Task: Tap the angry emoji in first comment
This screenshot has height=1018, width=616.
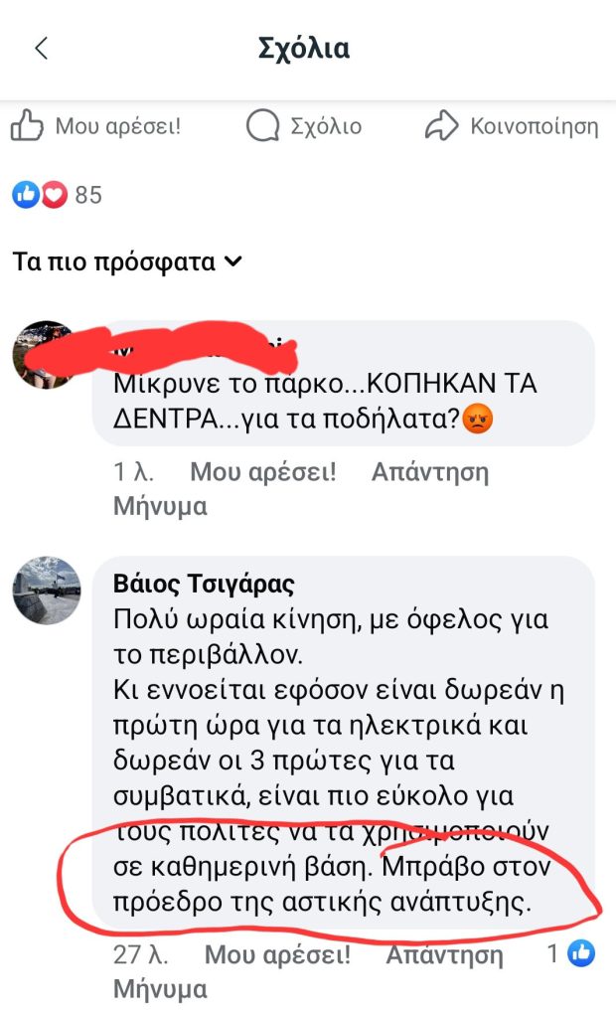Action: click(479, 422)
